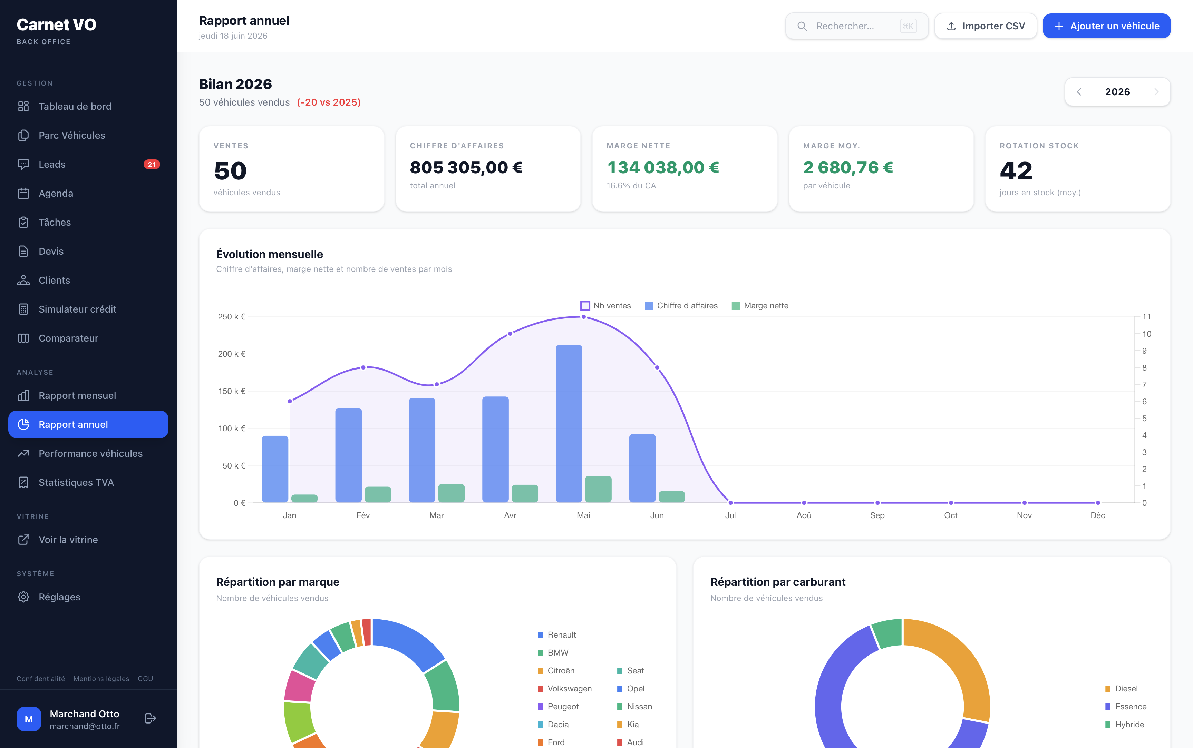This screenshot has width=1193, height=748.
Task: Click the Tâches clipboard check icon
Action: [x=23, y=223]
